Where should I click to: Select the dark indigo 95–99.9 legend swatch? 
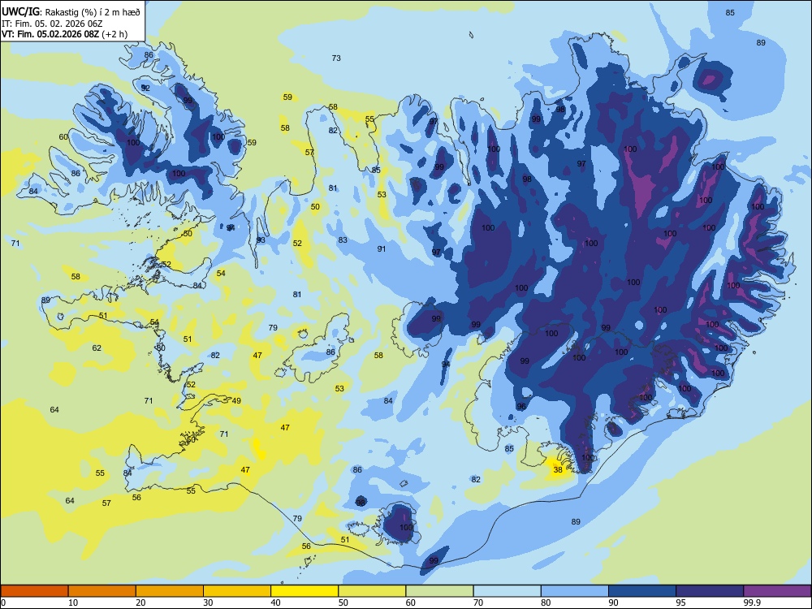pos(710,591)
